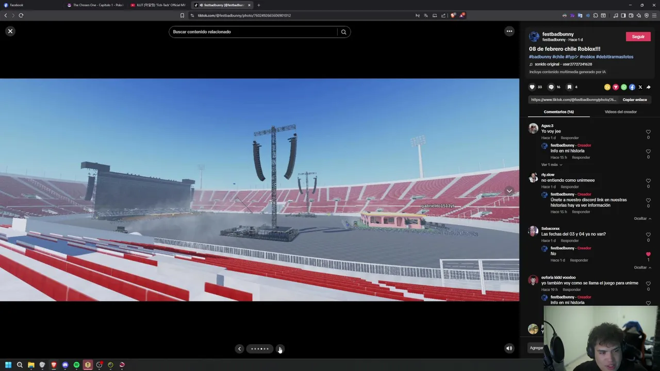Unlike the creator's 'No' reply heart

[x=648, y=254]
